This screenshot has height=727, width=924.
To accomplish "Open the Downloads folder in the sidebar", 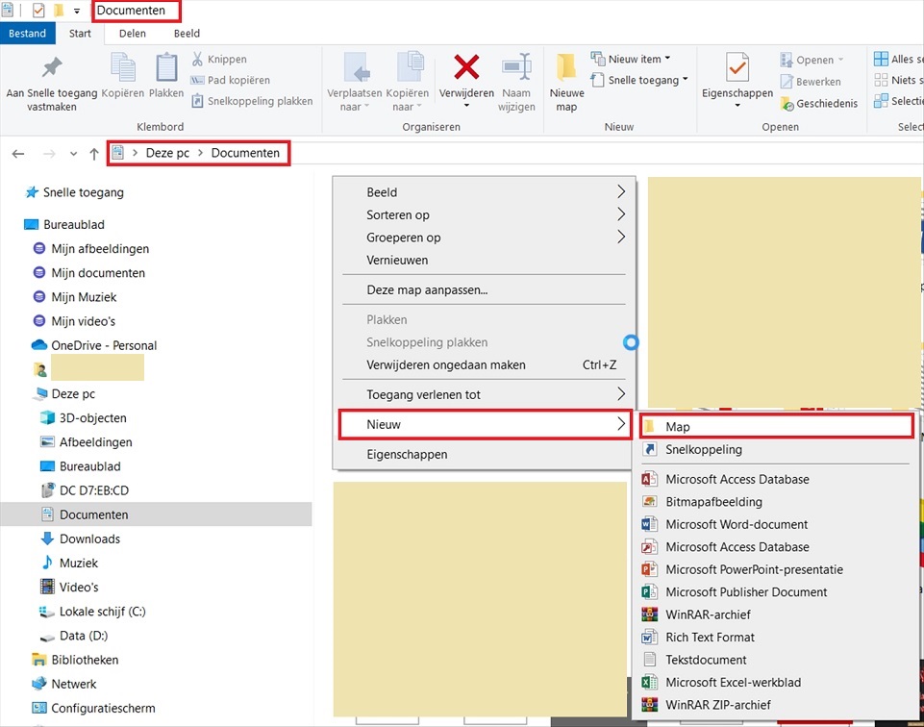I will point(90,539).
